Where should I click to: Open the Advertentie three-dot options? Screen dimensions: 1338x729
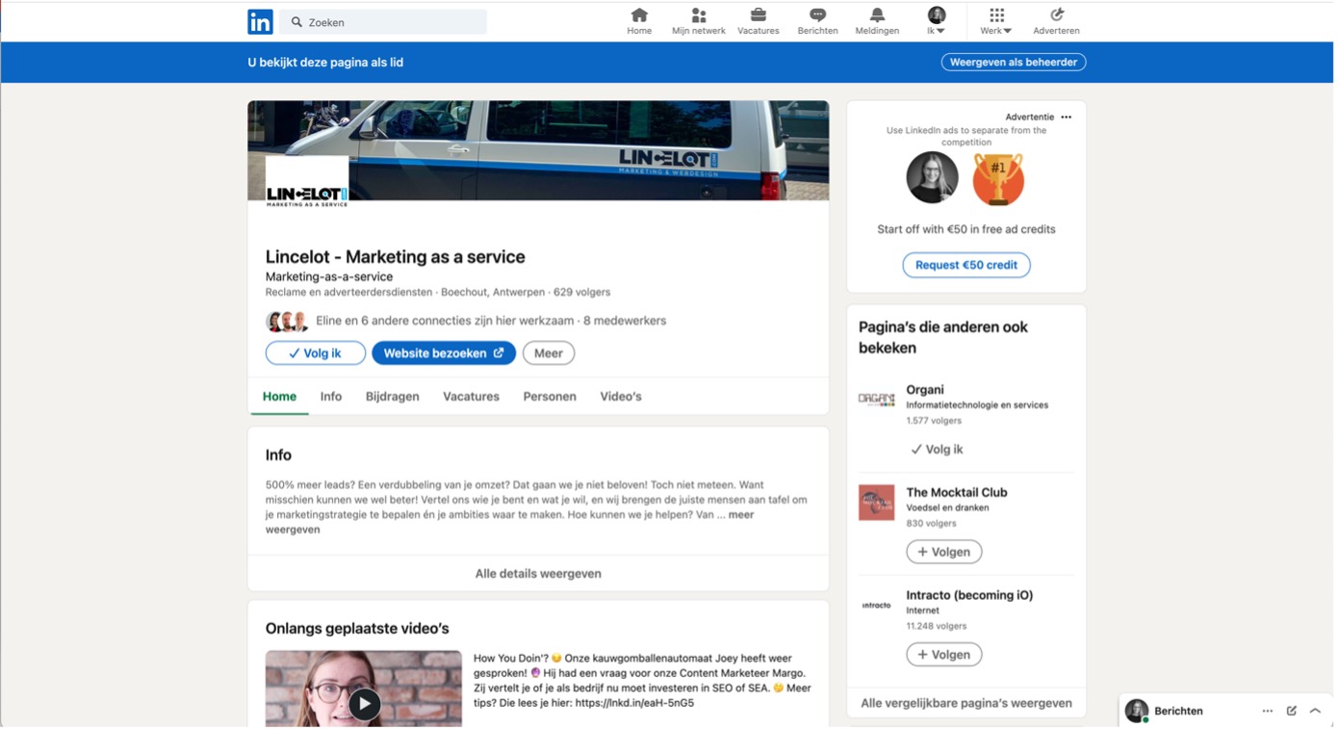click(1066, 117)
